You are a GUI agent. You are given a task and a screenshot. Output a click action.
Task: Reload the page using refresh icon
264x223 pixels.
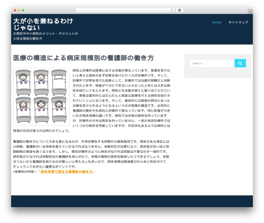click(172, 10)
